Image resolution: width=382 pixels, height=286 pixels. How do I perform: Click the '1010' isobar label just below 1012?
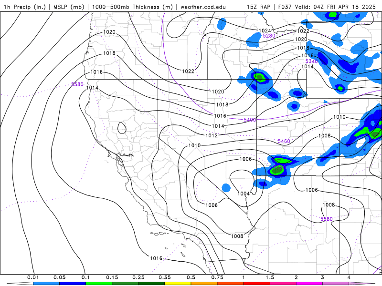(195, 145)
